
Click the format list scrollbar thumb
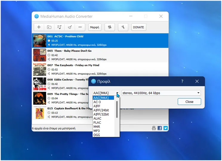pyautogui.click(x=117, y=109)
